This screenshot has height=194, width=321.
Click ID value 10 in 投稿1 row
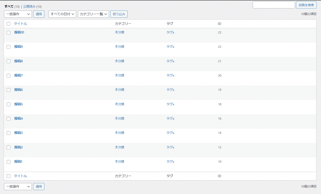pos(220,162)
